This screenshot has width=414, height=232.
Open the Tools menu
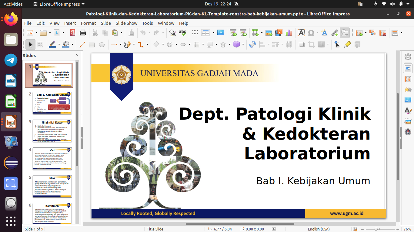tap(148, 23)
